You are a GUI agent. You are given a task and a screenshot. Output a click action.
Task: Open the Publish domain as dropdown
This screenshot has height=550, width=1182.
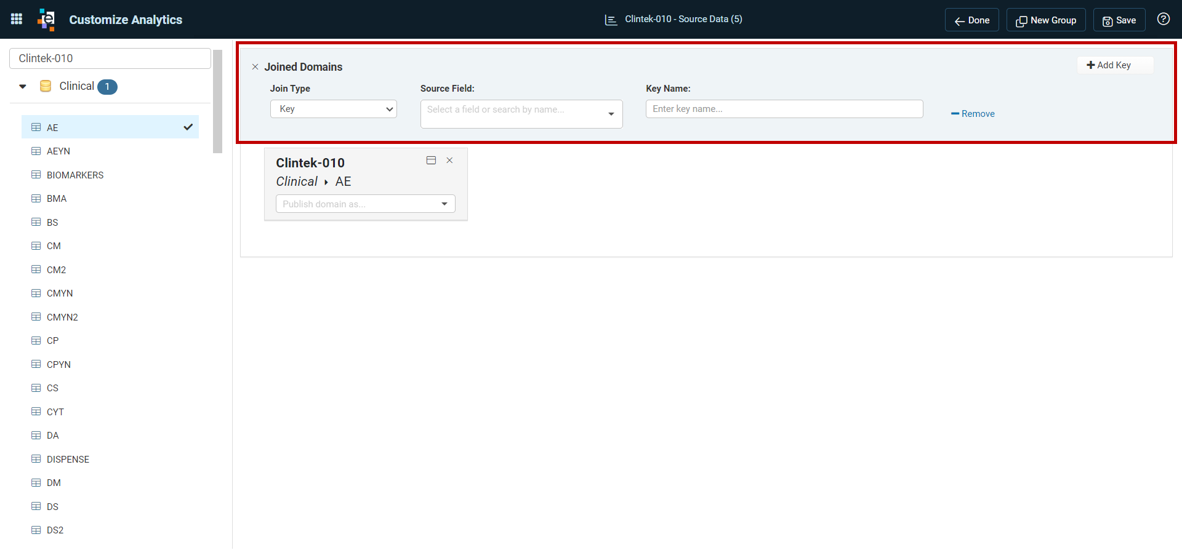click(x=366, y=204)
